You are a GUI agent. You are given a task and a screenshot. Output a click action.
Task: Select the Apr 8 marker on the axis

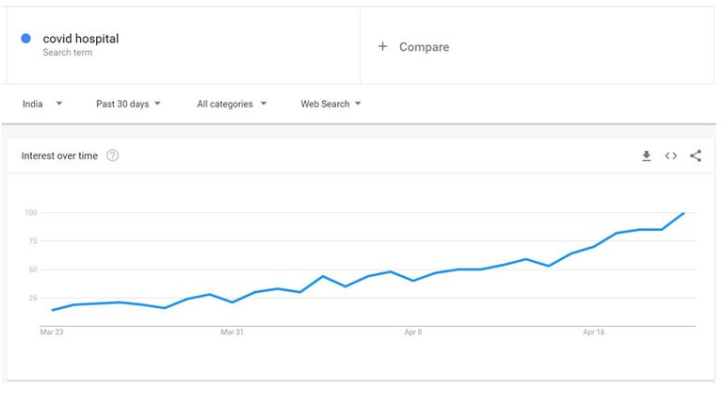point(413,332)
